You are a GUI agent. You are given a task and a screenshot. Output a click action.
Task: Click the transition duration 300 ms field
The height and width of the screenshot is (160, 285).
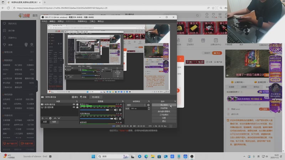[x=139, y=108]
